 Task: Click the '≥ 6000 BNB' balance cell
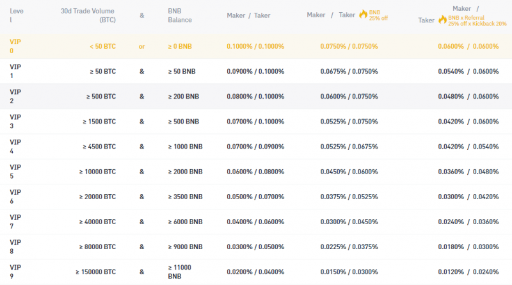tap(185, 222)
